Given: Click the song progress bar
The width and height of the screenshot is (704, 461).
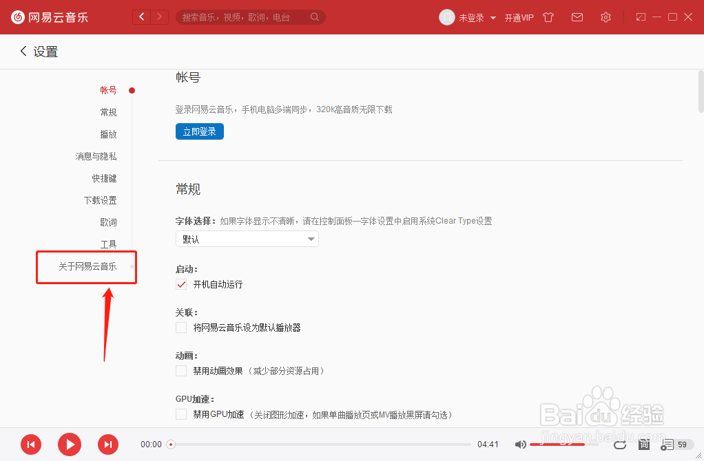Looking at the screenshot, I should tap(320, 444).
